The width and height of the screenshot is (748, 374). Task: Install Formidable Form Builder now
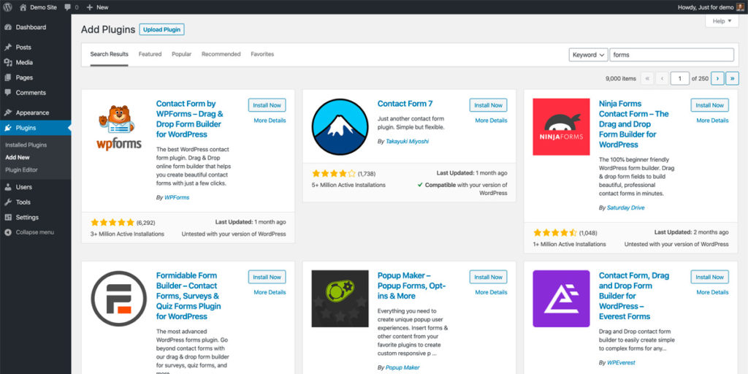(267, 277)
